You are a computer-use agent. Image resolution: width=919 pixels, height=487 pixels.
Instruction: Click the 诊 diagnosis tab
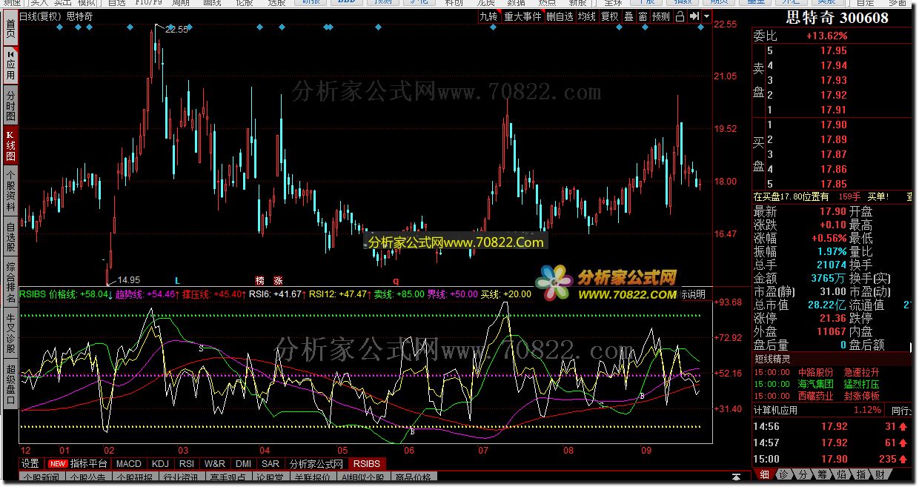pos(784,474)
